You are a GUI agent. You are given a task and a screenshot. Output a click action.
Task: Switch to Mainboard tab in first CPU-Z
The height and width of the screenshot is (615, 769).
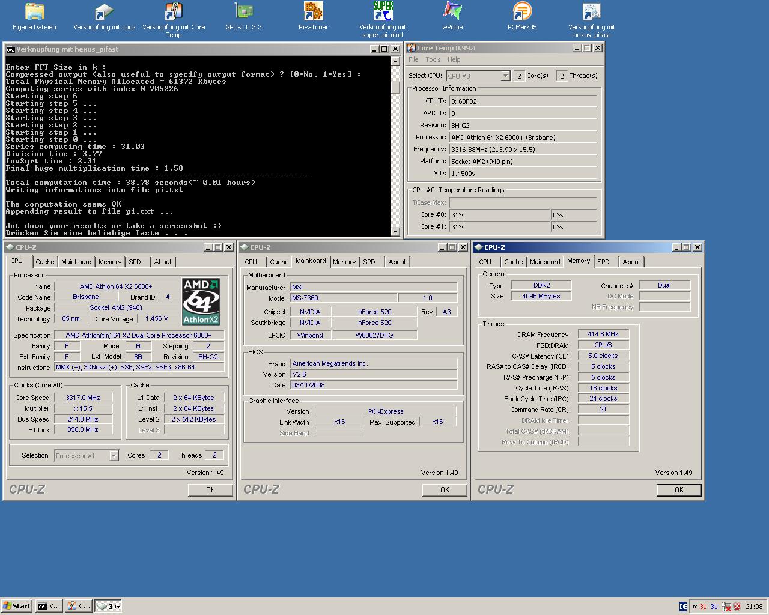click(76, 262)
